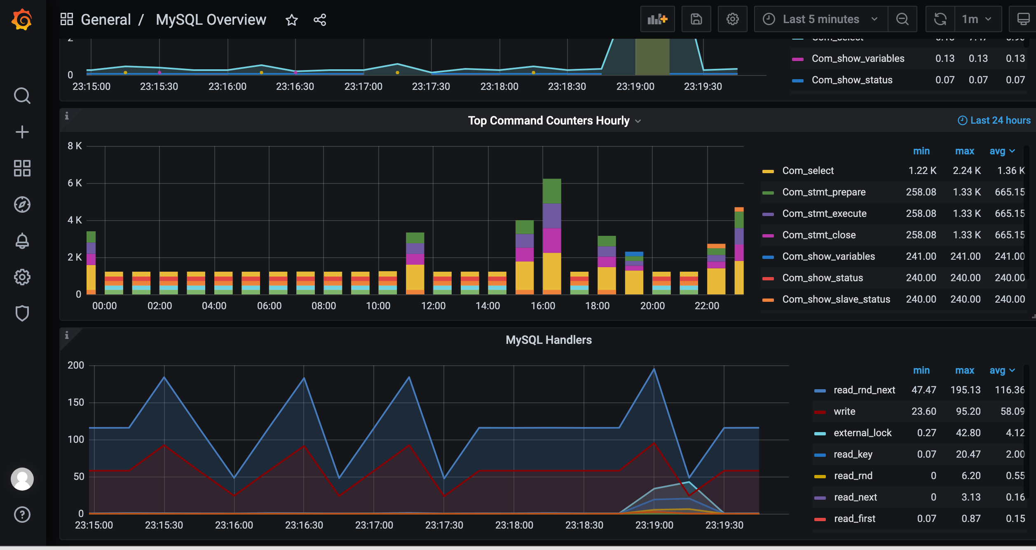Click the Com_stmt_close magenta color swatch
This screenshot has width=1036, height=550.
point(768,235)
